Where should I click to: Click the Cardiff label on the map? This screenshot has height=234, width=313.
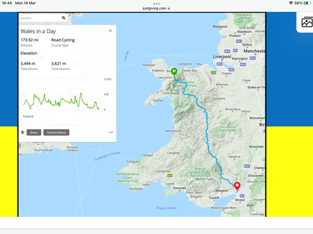(x=214, y=197)
